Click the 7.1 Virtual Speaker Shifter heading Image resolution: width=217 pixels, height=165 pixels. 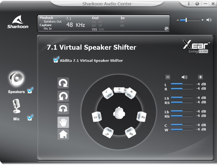click(91, 47)
